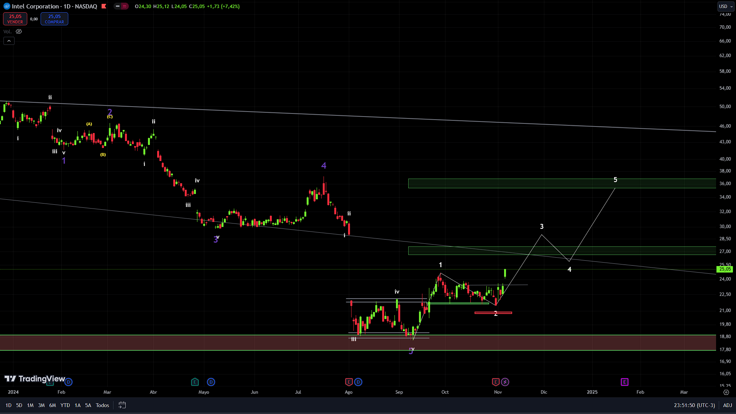
Task: Click the yellow (A) wave label
Action: pos(89,124)
